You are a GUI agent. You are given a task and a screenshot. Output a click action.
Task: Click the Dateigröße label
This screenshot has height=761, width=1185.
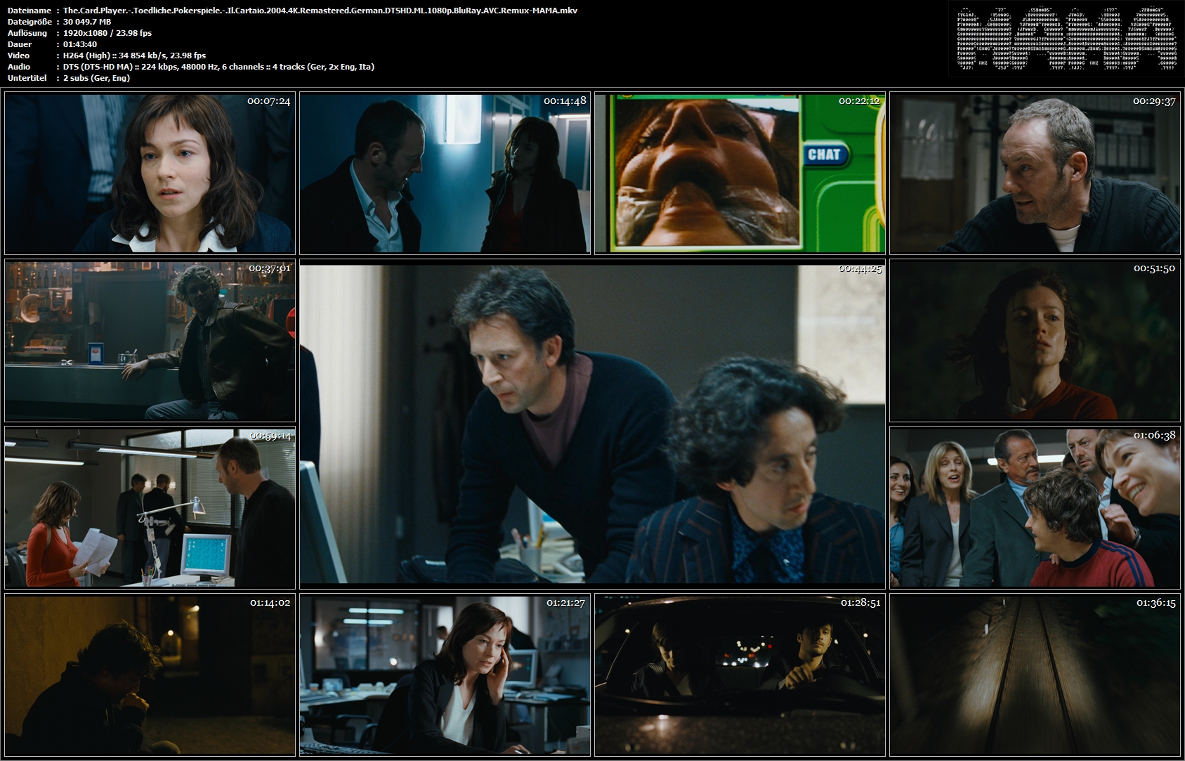click(x=28, y=22)
